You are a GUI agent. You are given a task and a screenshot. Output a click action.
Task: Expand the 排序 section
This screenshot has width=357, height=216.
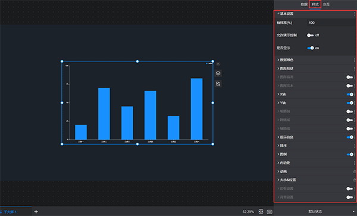282,146
